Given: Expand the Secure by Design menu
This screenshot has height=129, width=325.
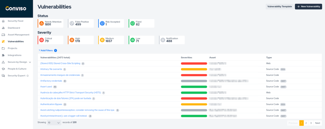Looking at the screenshot, I should click(x=30, y=62).
